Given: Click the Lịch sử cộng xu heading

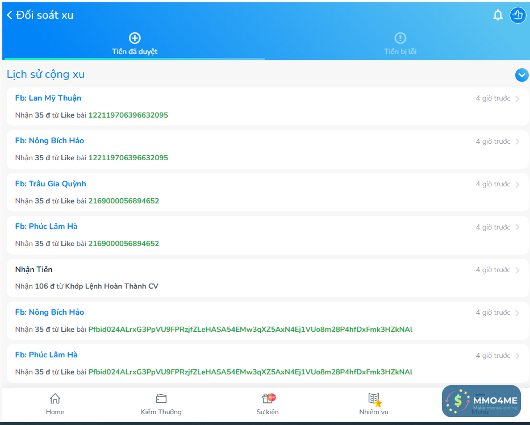Looking at the screenshot, I should (45, 74).
